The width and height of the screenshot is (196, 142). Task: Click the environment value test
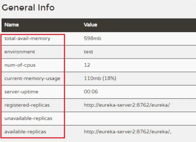click(x=89, y=52)
